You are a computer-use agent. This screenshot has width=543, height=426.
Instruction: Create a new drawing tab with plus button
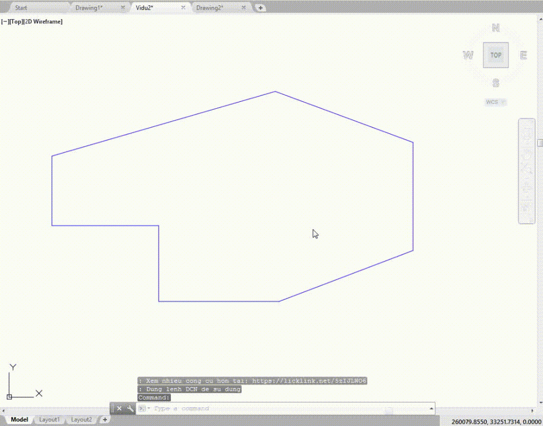[260, 8]
